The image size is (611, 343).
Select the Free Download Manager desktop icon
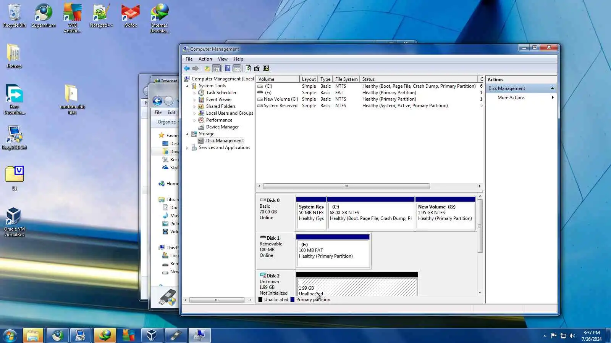15,99
